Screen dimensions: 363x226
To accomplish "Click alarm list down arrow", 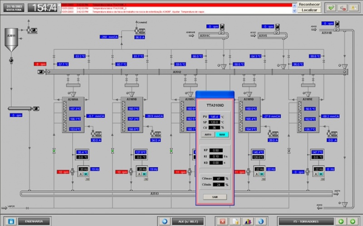I will 294,10.
